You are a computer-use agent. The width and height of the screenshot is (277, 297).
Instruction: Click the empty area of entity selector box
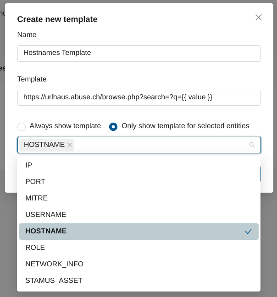click(x=161, y=145)
